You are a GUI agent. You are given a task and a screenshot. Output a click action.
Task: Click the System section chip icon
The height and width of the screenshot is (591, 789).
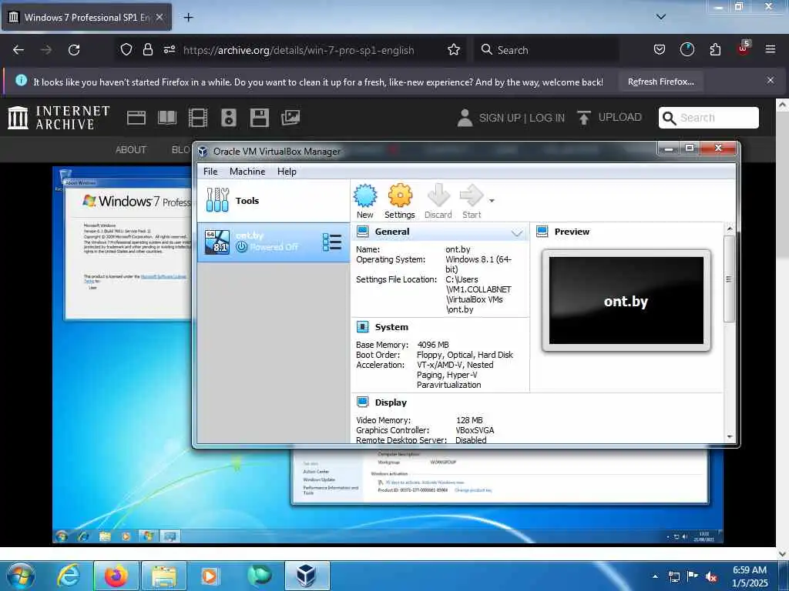point(362,327)
